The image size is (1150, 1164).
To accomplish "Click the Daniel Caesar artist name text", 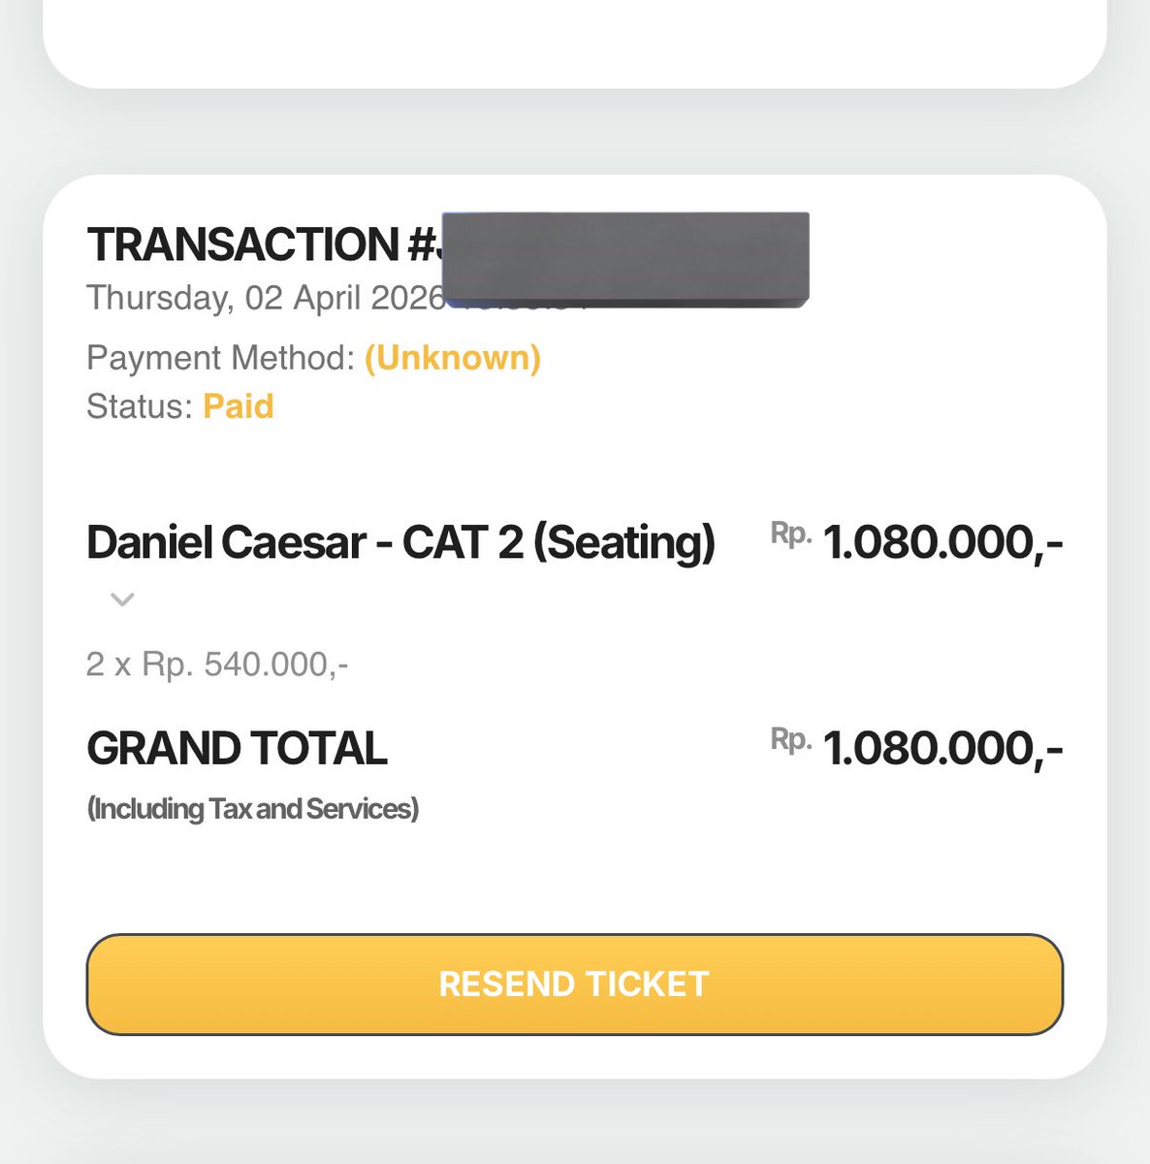I will click(225, 542).
